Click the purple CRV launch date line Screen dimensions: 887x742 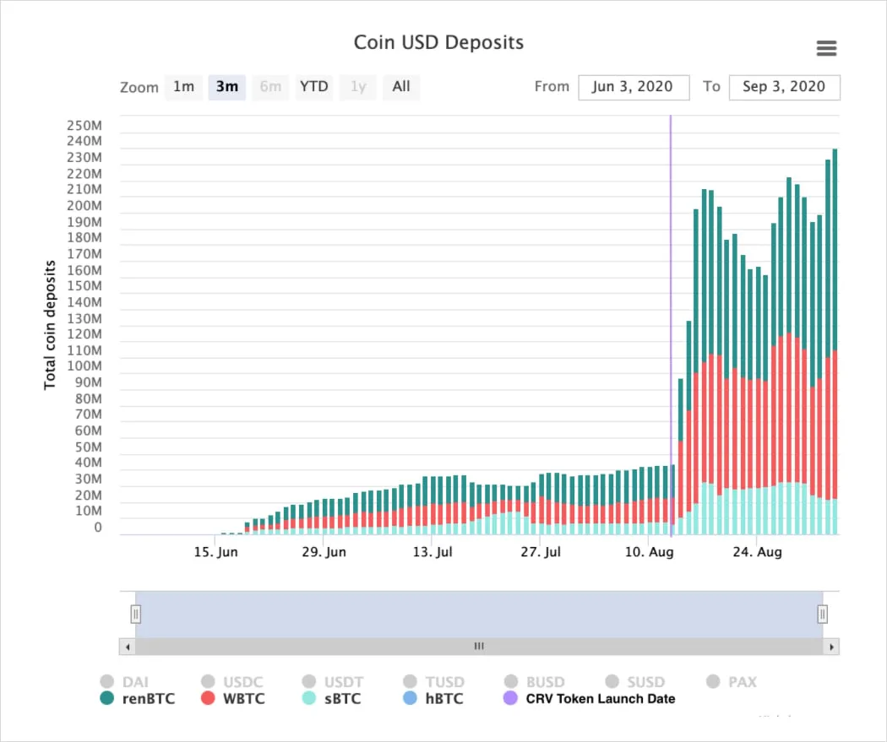click(x=671, y=325)
